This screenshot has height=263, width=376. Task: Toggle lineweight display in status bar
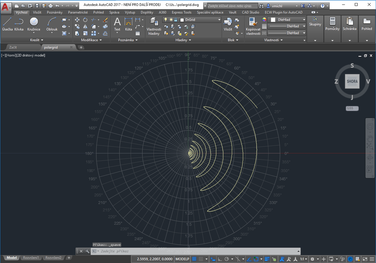[267, 259]
